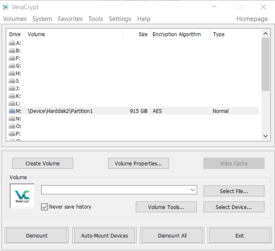This screenshot has width=275, height=251.
Task: Open the Tools menu
Action: (x=95, y=19)
